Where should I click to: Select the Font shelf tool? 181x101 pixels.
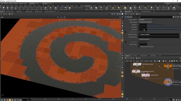(x=50, y=8)
